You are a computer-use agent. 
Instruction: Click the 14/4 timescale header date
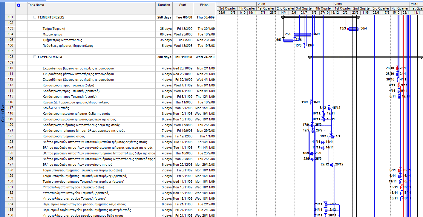[283, 13]
